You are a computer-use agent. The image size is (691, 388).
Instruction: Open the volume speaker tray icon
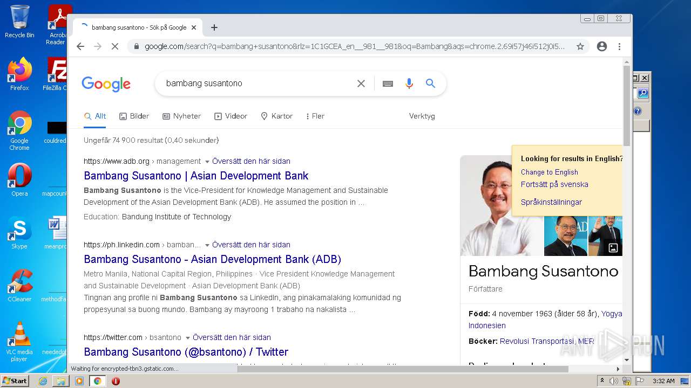tap(614, 381)
